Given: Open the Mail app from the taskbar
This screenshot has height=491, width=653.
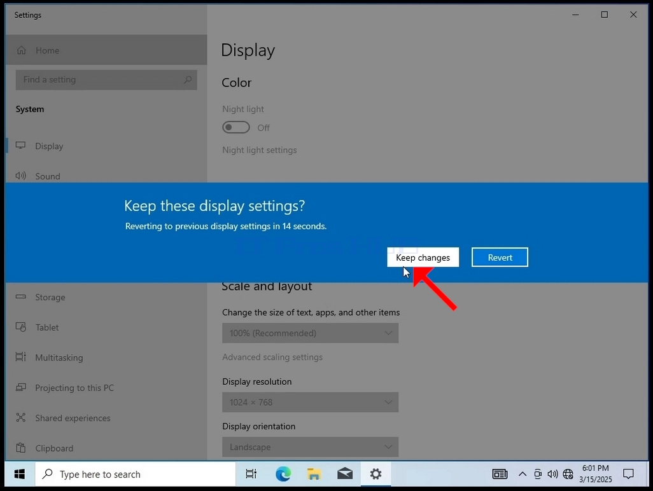Looking at the screenshot, I should [x=345, y=474].
